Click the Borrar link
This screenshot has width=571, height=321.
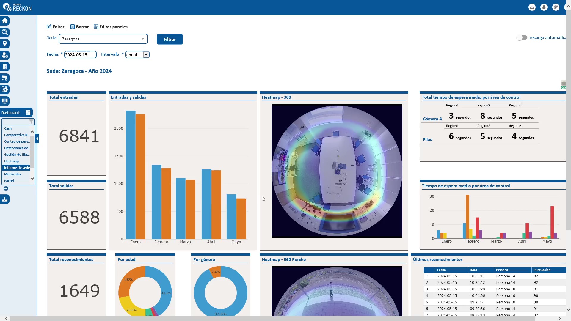pos(82,27)
